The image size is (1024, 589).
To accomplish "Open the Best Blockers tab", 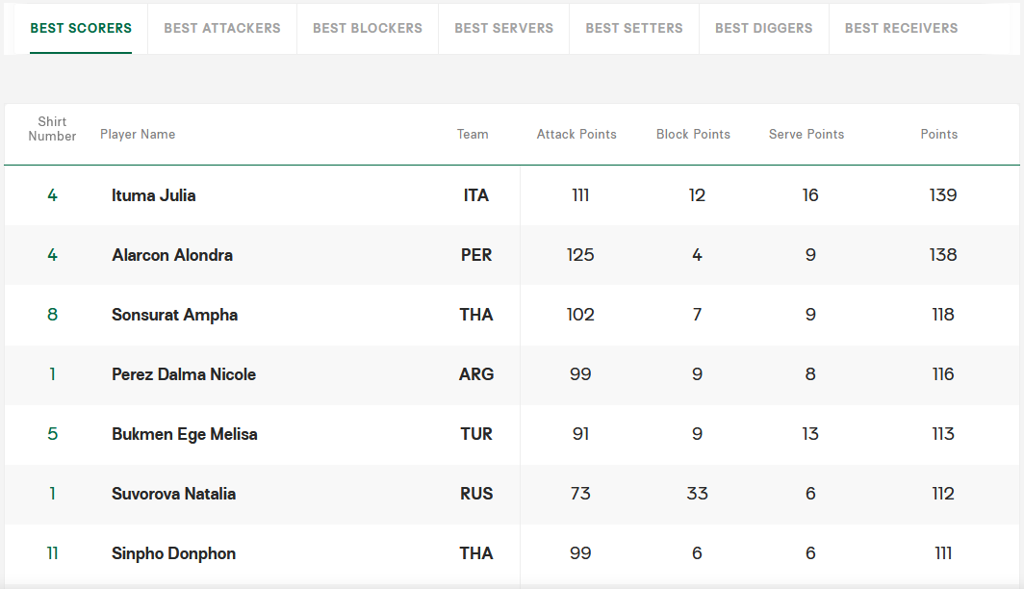I will [x=368, y=28].
